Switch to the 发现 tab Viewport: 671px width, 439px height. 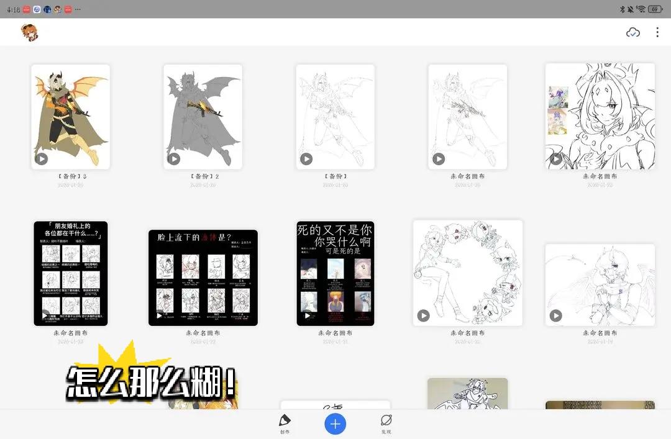[386, 423]
